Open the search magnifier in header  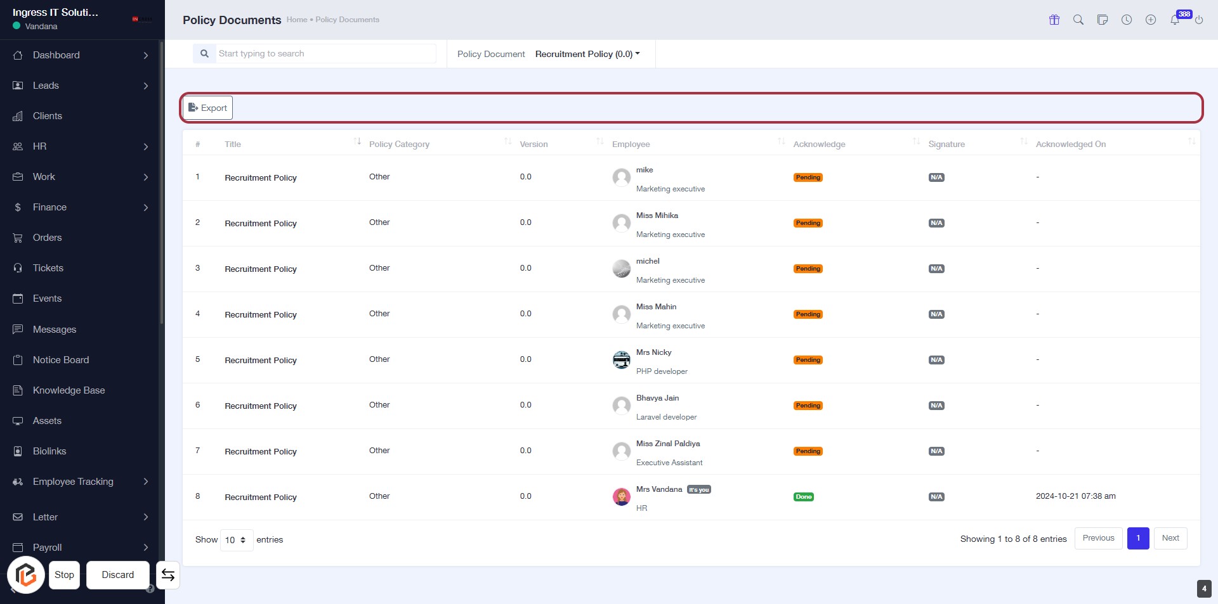(1078, 20)
